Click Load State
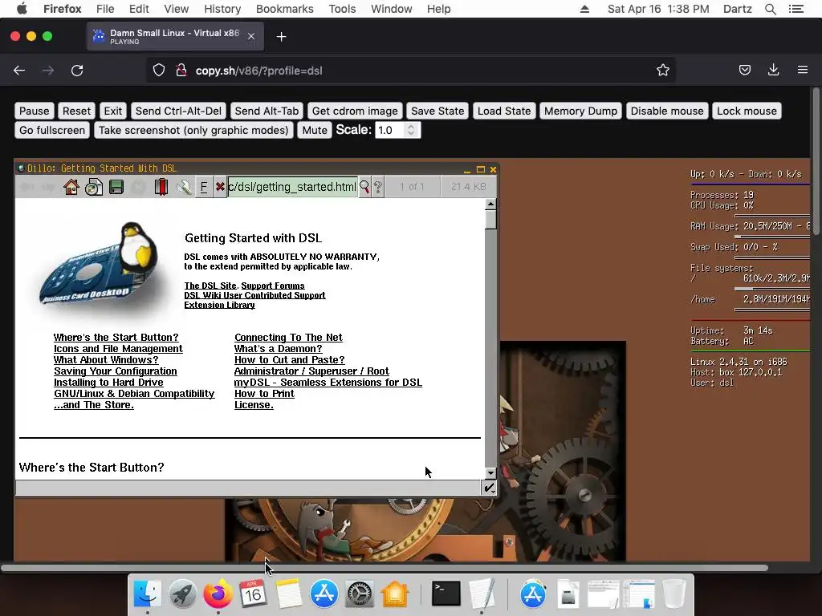The width and height of the screenshot is (822, 616). 504,111
